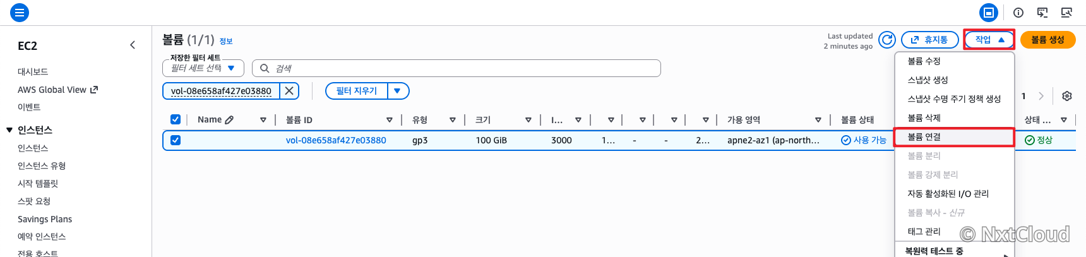Screen dimensions: 1086x257
Task: Collapse the EC2 side navigation arrow
Action: pyautogui.click(x=133, y=45)
